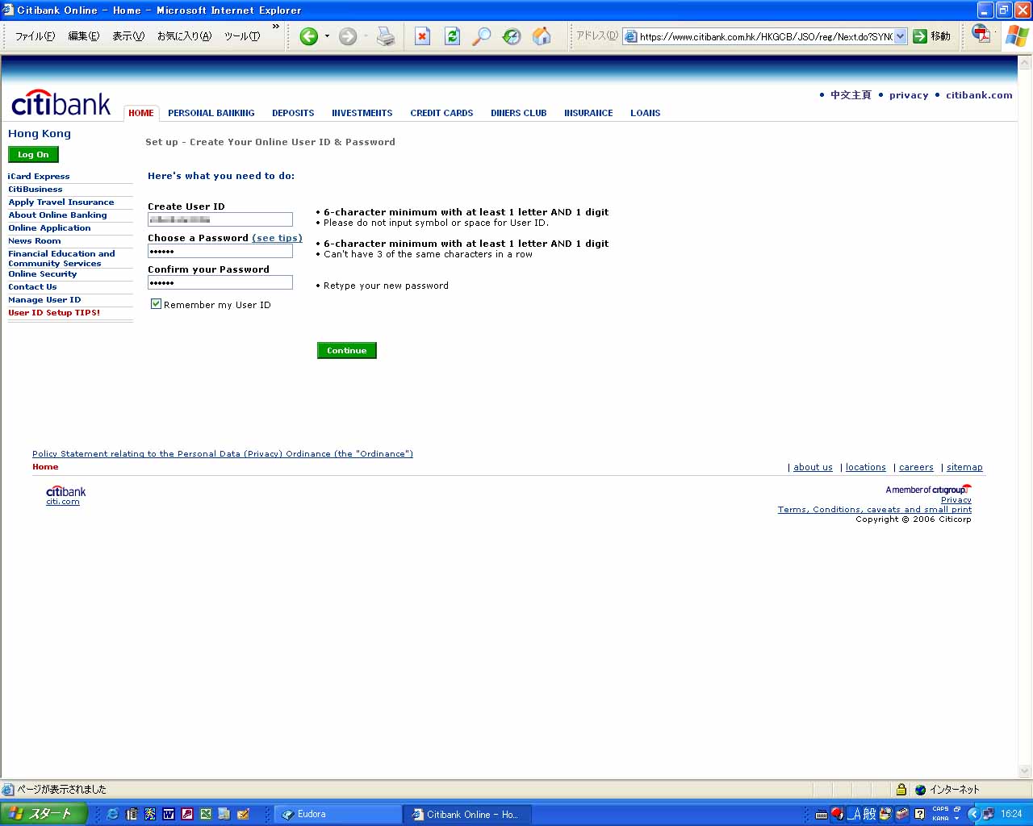Open the News Room sidebar link
The image size is (1033, 826).
point(35,240)
